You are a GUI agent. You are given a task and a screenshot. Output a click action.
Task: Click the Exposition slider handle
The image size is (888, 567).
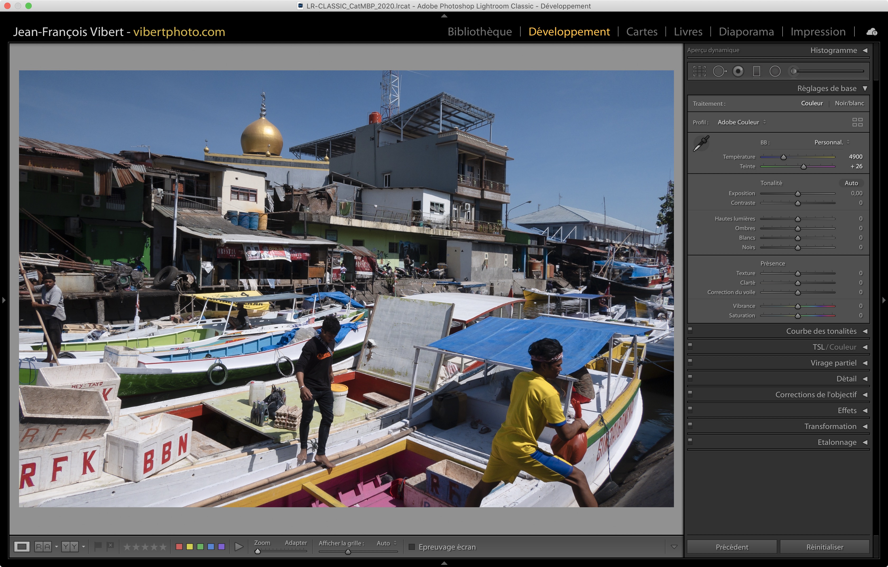click(x=798, y=194)
